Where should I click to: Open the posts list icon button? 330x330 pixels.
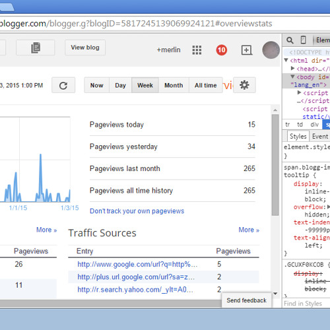[35, 48]
